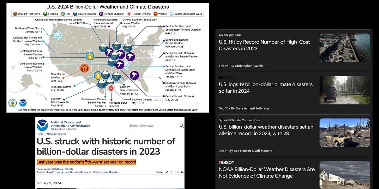Click the Search NOAA sites field
Viewport: 379px width, 189px height.
point(142,126)
